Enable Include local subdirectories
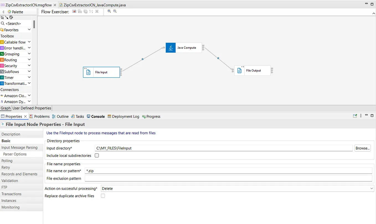The height and width of the screenshot is (224, 376). pos(97,156)
